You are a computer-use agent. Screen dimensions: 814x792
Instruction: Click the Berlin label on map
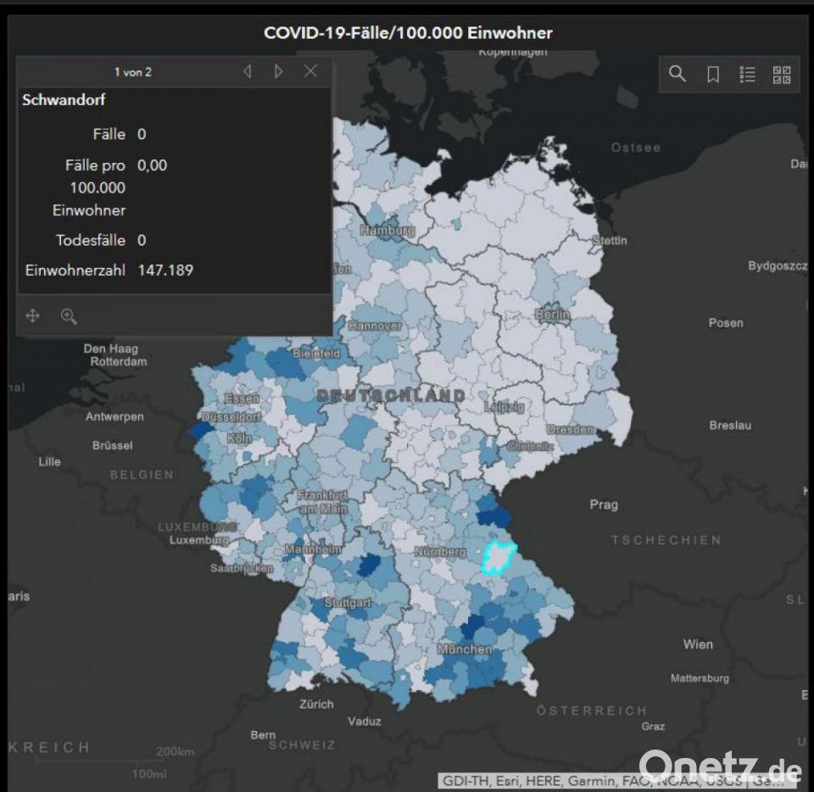pyautogui.click(x=552, y=315)
